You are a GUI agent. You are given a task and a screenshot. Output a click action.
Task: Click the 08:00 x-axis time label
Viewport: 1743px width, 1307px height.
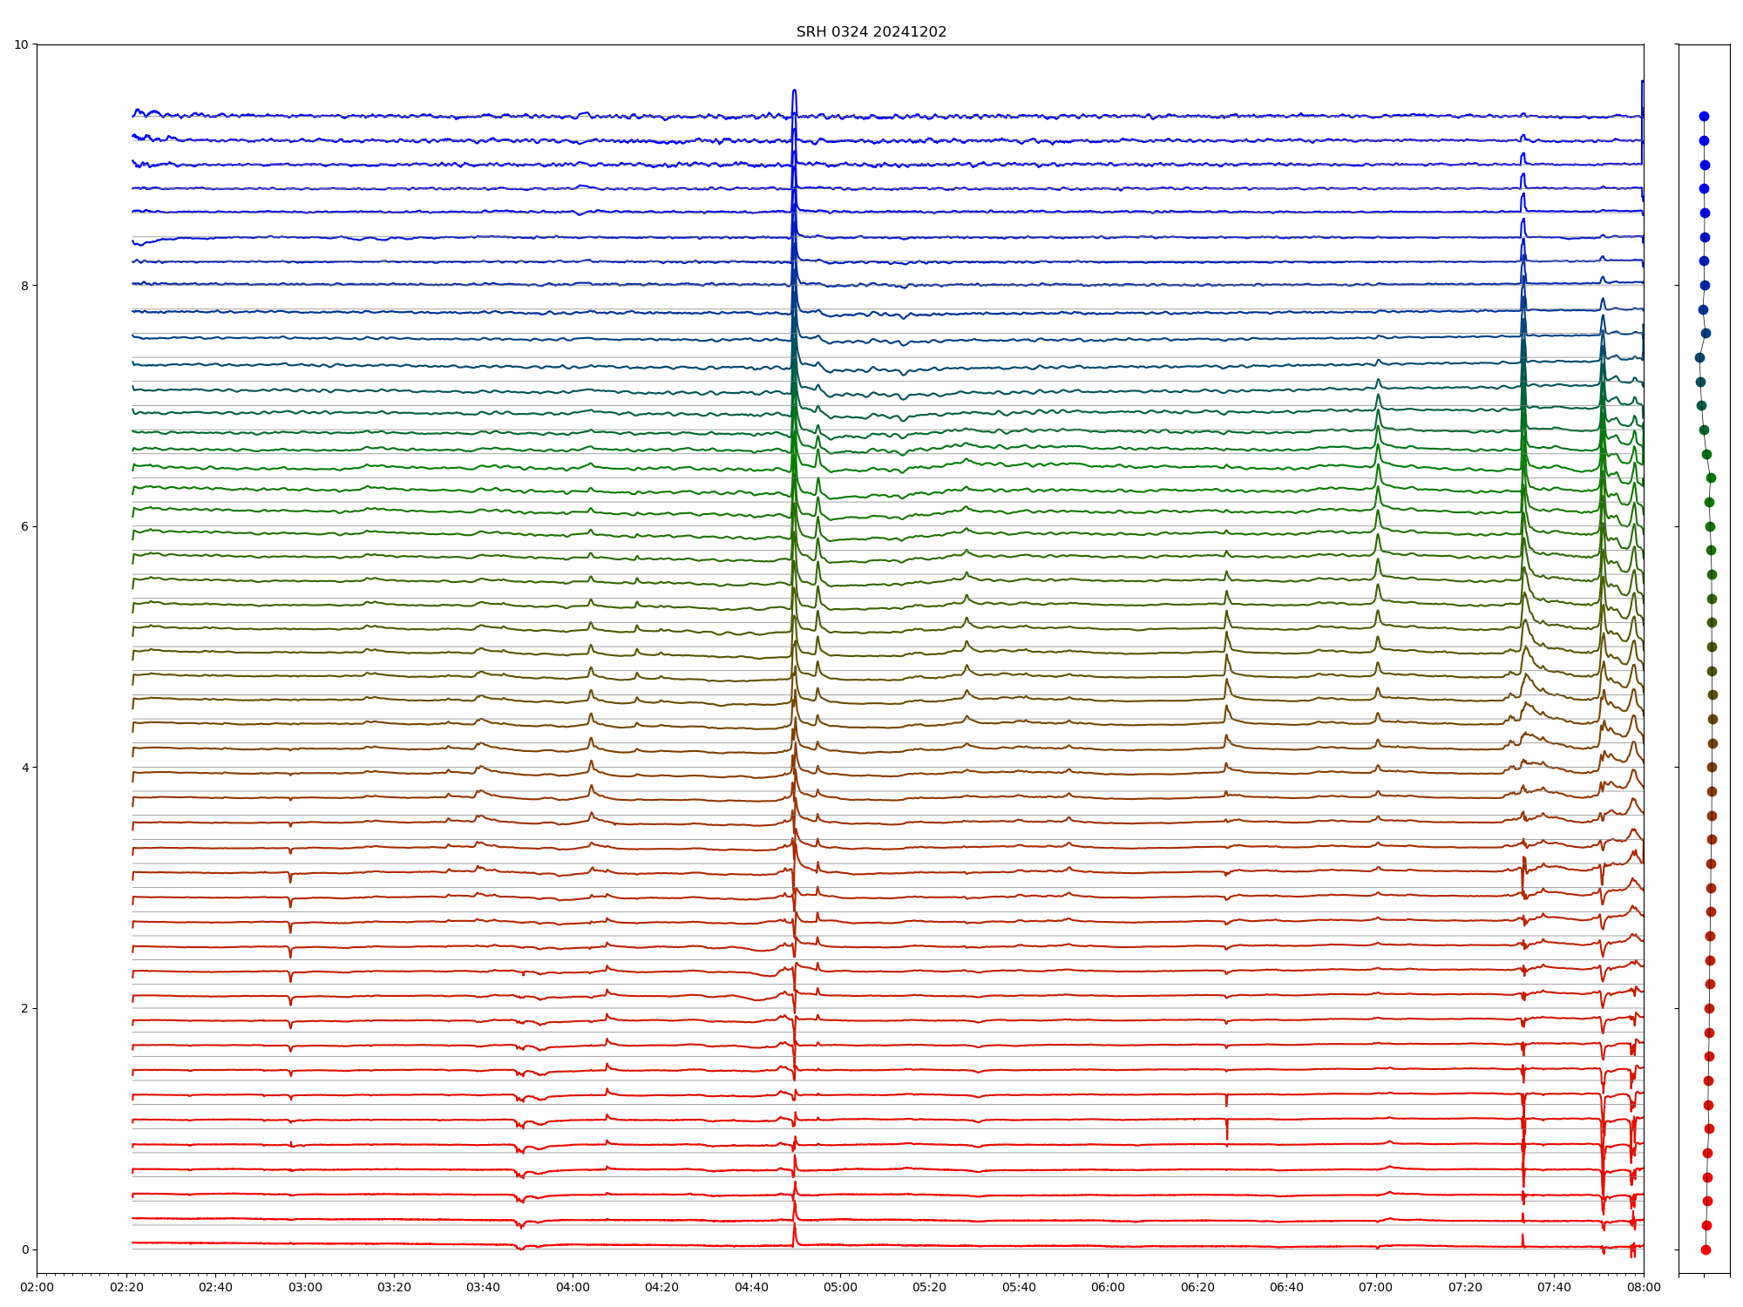point(1644,1287)
